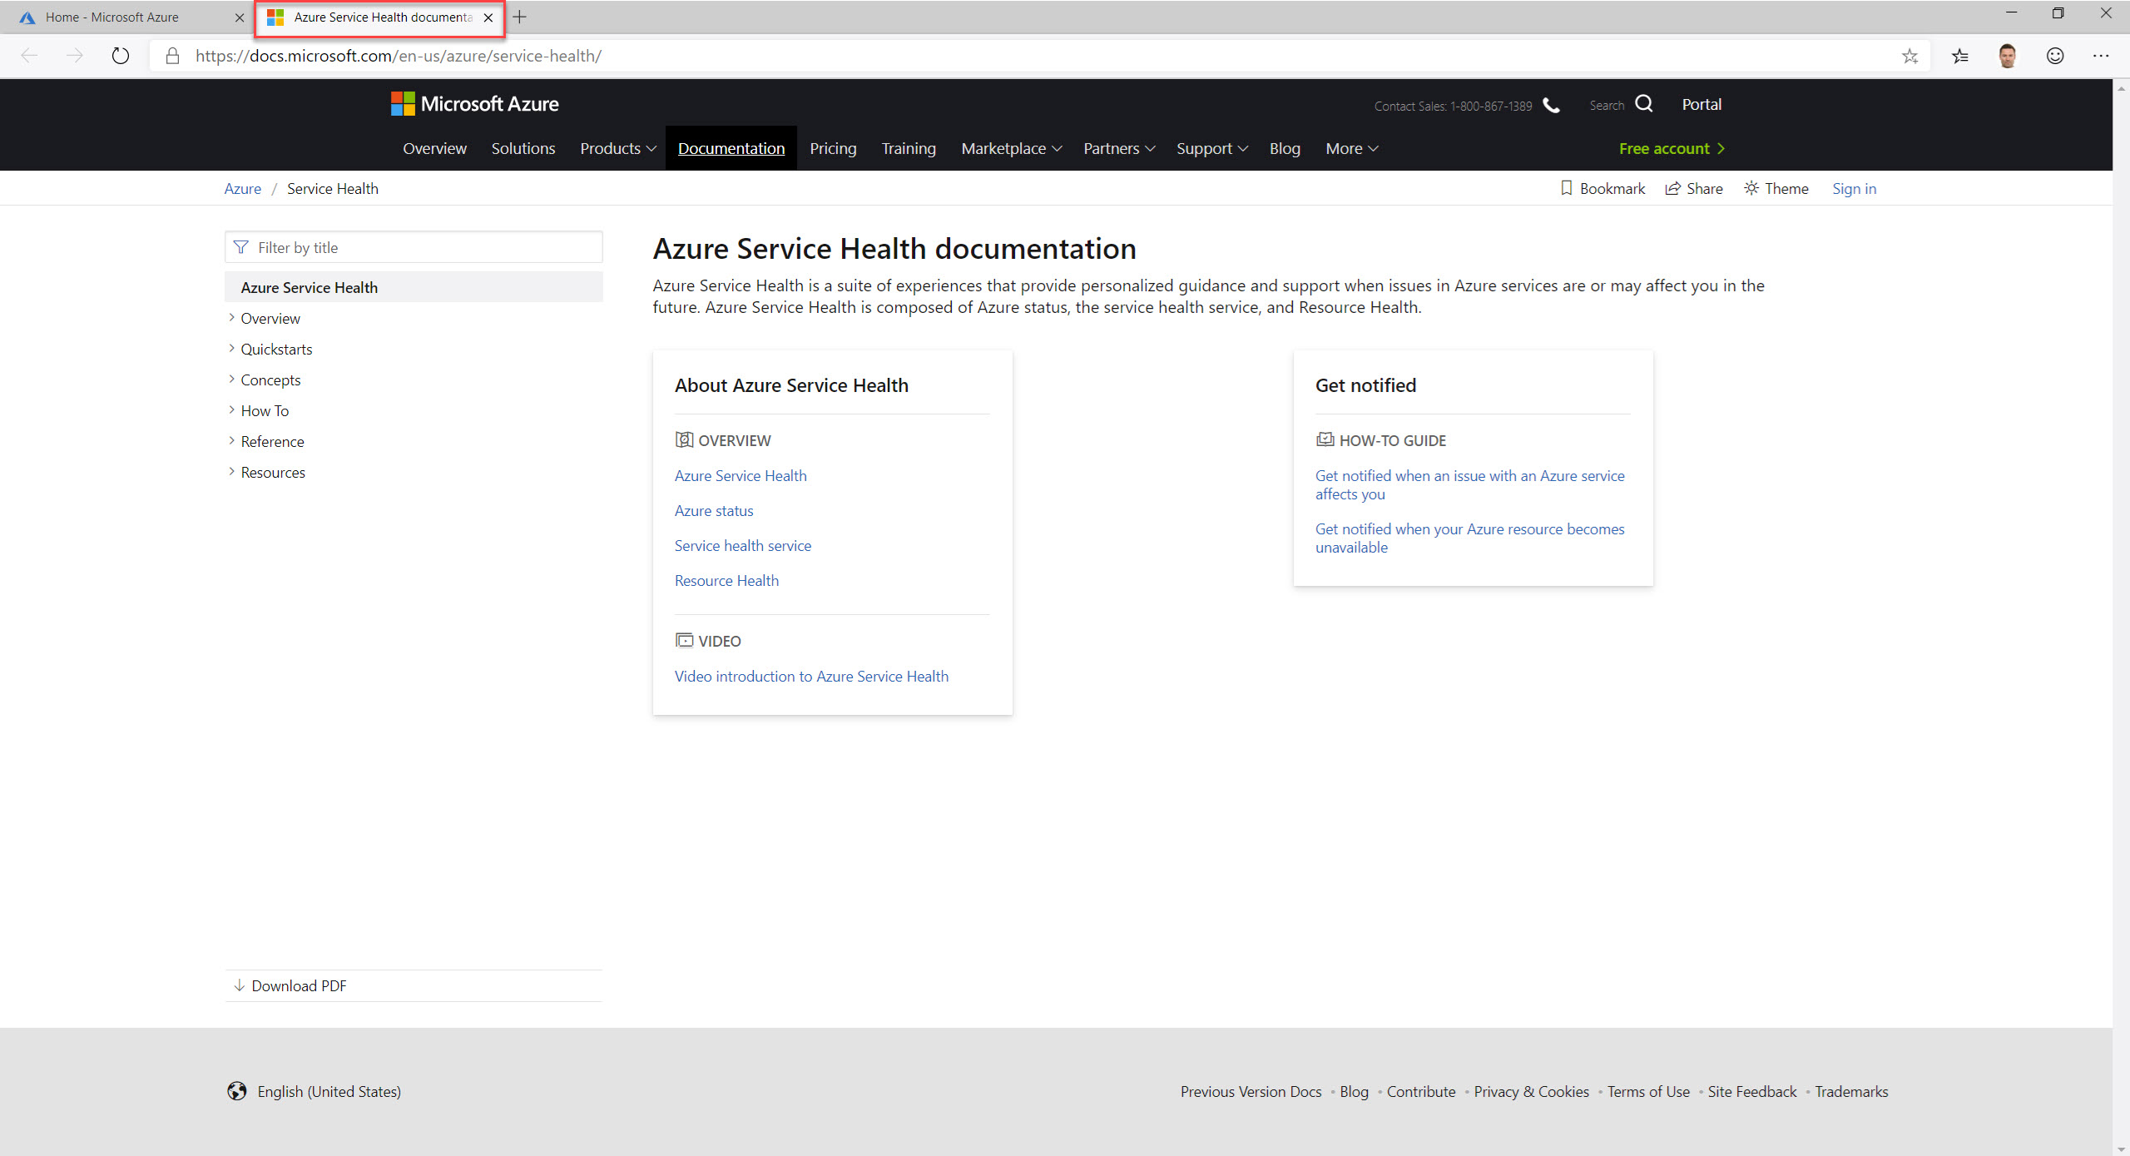
Task: Switch to the Home - Microsoft Azure tab
Action: coord(125,17)
